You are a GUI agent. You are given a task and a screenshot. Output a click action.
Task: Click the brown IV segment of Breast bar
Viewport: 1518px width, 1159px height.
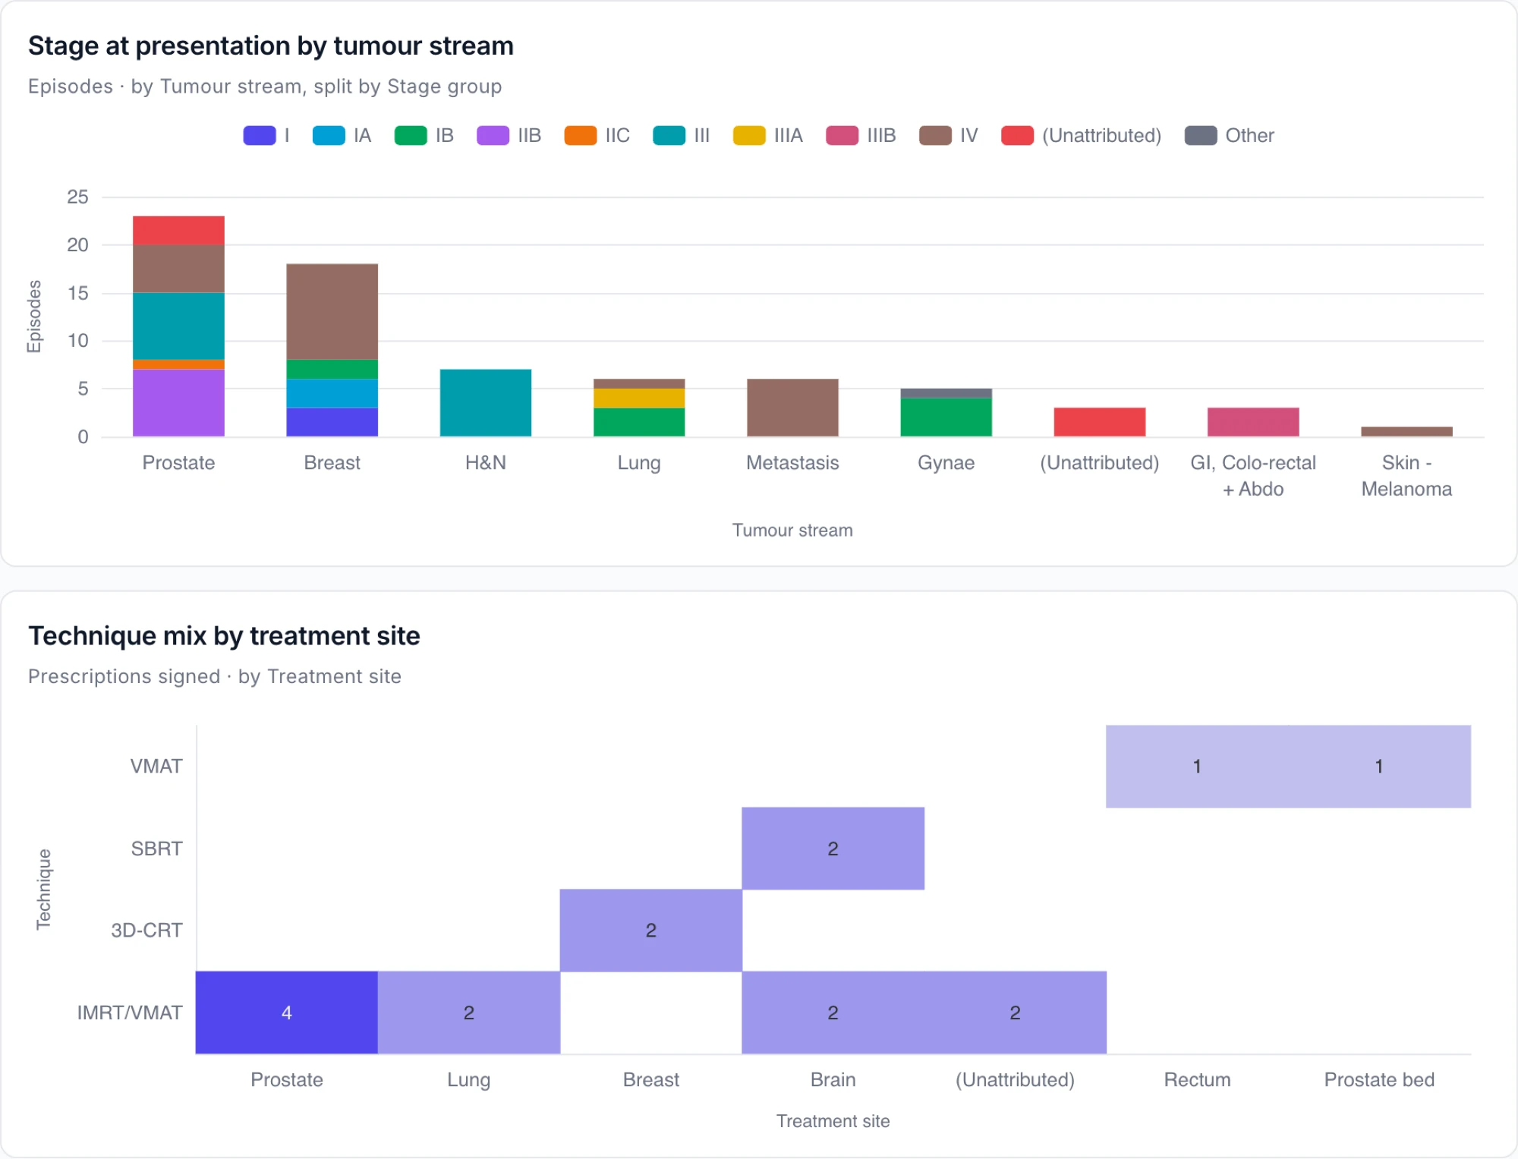[332, 312]
